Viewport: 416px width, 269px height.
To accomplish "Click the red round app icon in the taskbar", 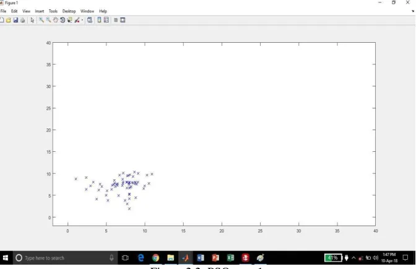I will tap(245, 258).
